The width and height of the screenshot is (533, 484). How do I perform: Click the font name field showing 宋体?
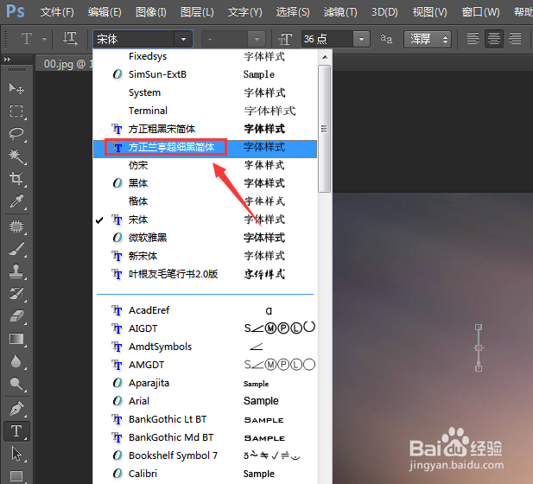[134, 39]
